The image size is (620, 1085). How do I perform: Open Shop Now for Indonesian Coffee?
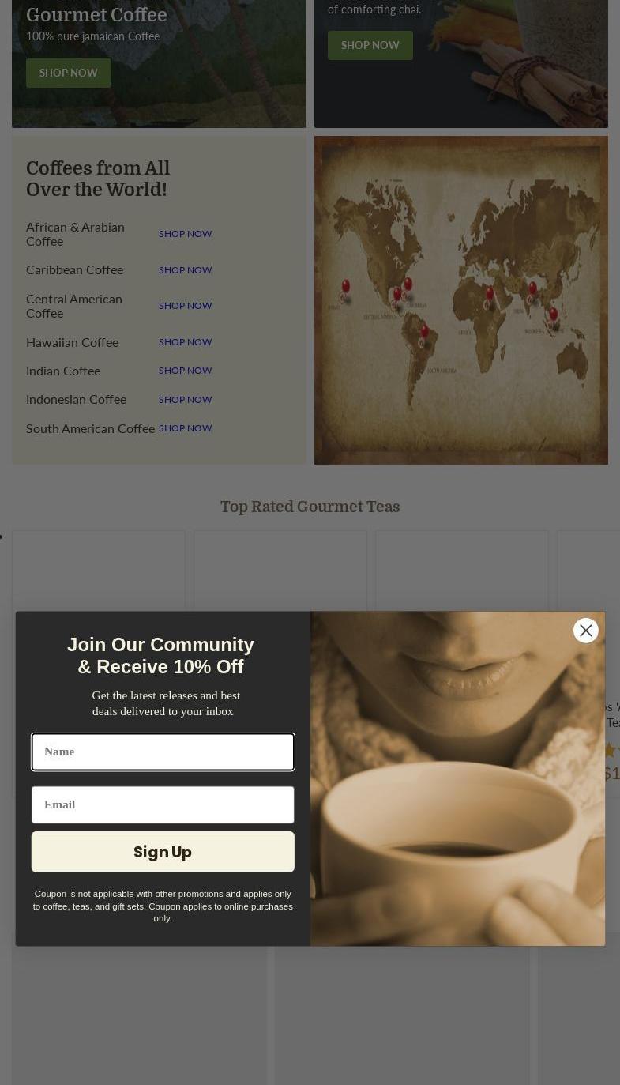pyautogui.click(x=186, y=400)
